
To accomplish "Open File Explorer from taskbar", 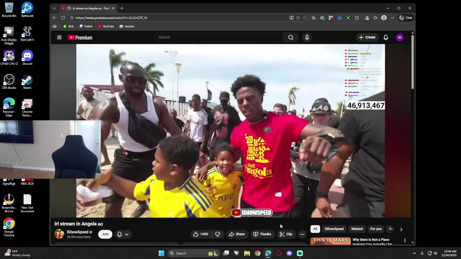I will [247, 253].
